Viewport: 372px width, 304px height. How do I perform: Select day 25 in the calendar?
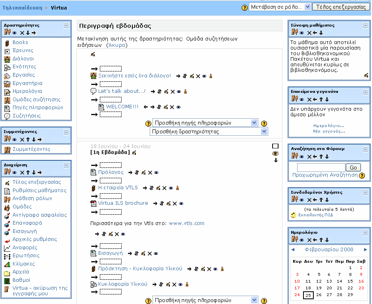(x=308, y=295)
